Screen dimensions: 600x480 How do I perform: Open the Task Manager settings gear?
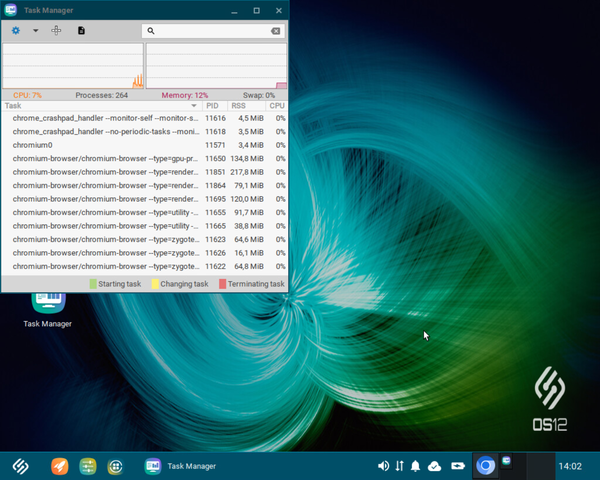(x=16, y=30)
